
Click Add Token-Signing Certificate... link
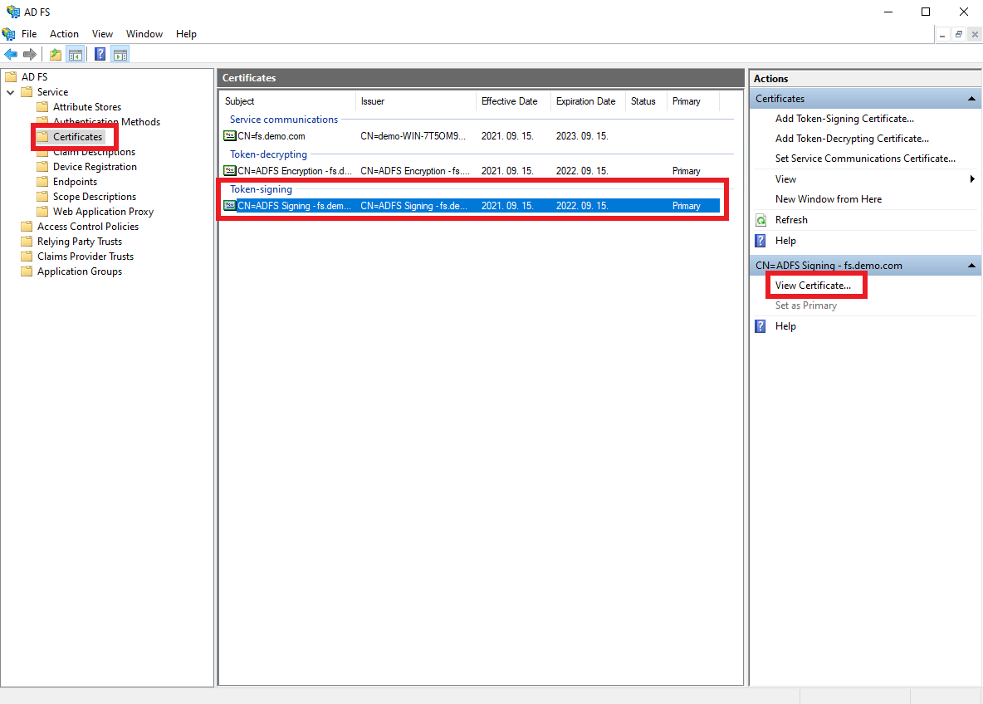(844, 119)
